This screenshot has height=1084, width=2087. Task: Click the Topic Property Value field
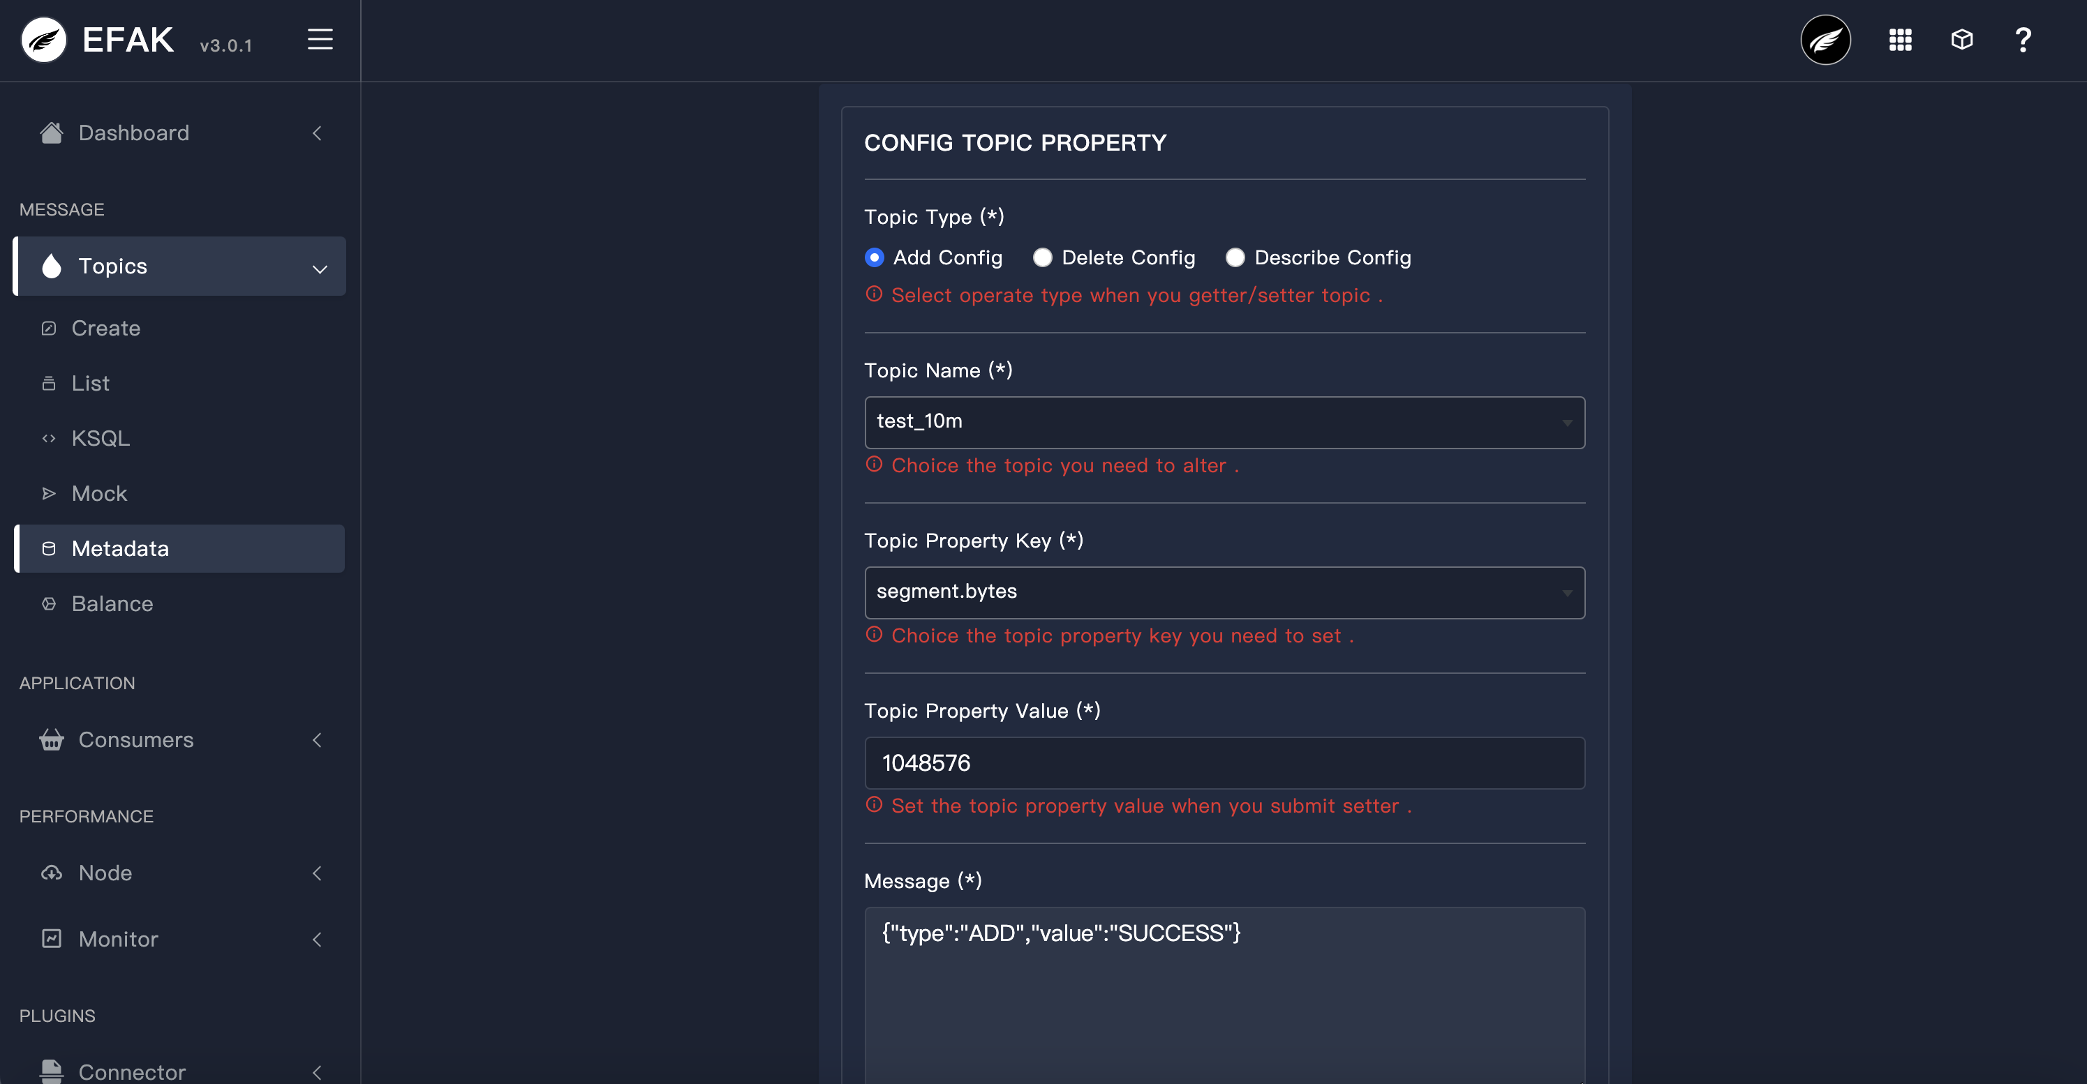click(1224, 762)
